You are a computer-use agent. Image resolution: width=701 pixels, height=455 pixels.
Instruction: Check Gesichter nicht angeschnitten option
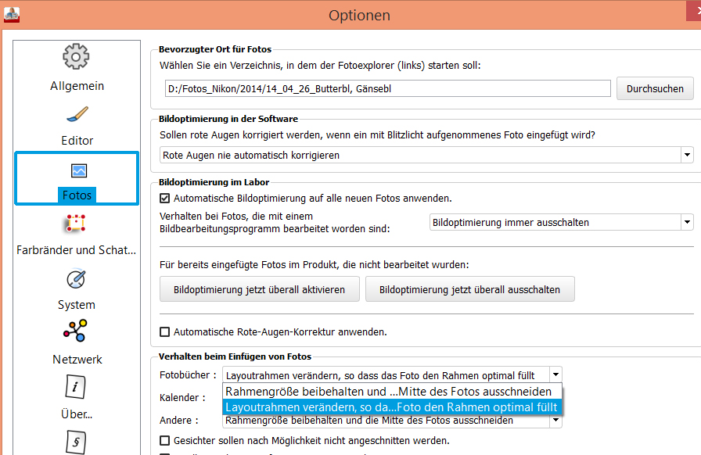[165, 440]
